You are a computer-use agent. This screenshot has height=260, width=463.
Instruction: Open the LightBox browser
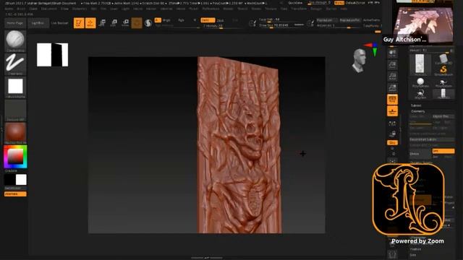tap(38, 23)
